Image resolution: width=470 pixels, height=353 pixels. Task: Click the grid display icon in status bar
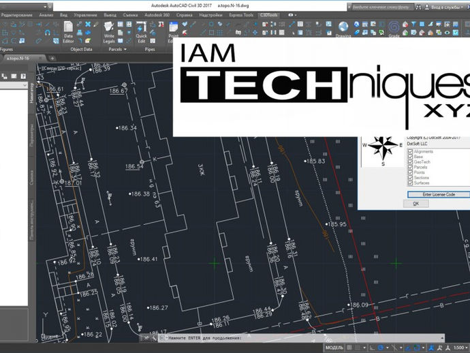349,348
